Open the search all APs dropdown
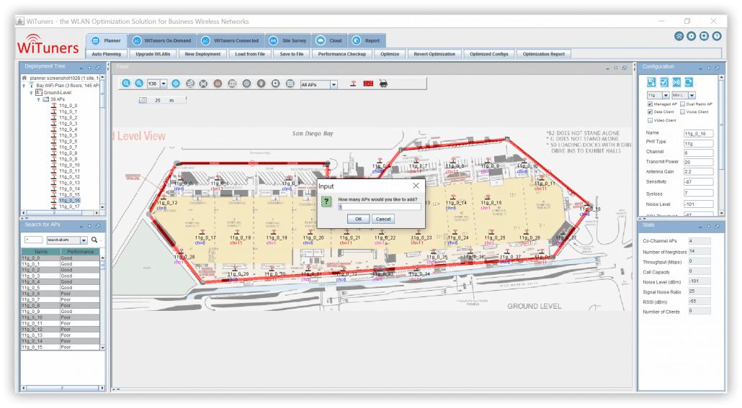The width and height of the screenshot is (742, 408). (x=84, y=240)
